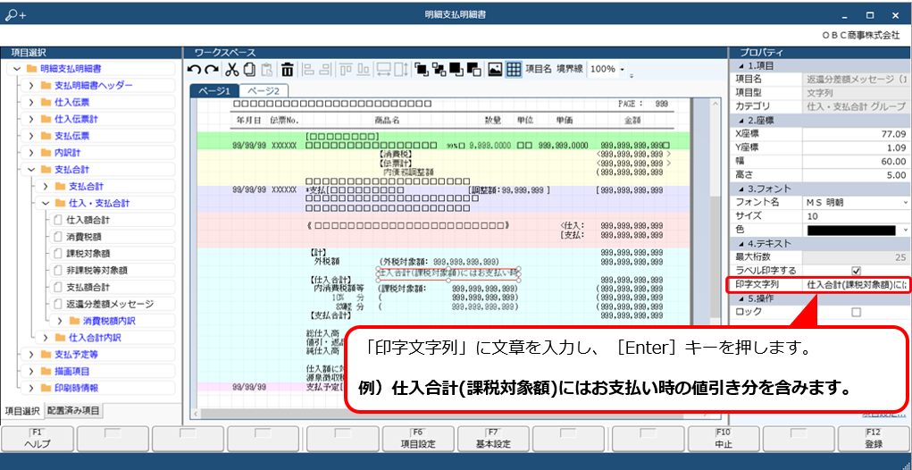Click F10 中止 button
The height and width of the screenshot is (470, 912).
(x=724, y=439)
